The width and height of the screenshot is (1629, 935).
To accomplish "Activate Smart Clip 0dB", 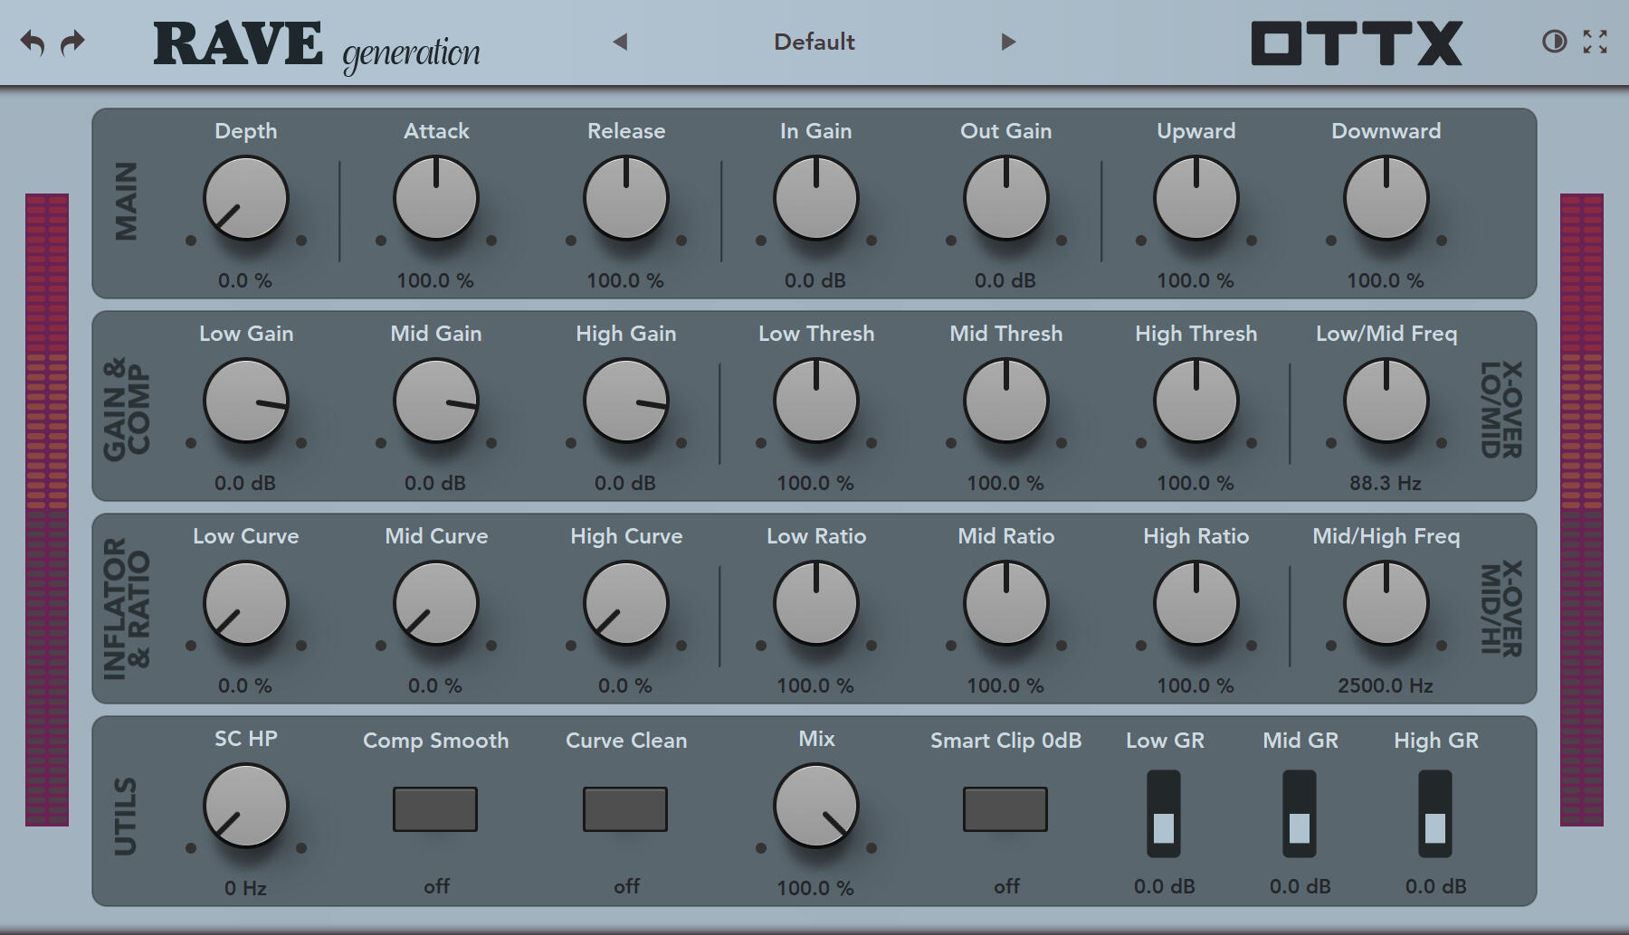I will click(x=1005, y=809).
